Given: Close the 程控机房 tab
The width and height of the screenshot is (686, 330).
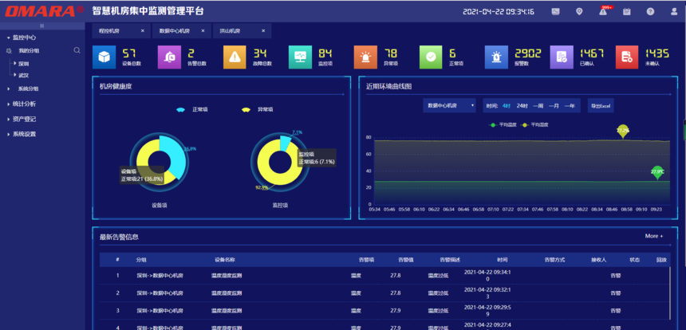Looking at the screenshot, I should point(143,31).
